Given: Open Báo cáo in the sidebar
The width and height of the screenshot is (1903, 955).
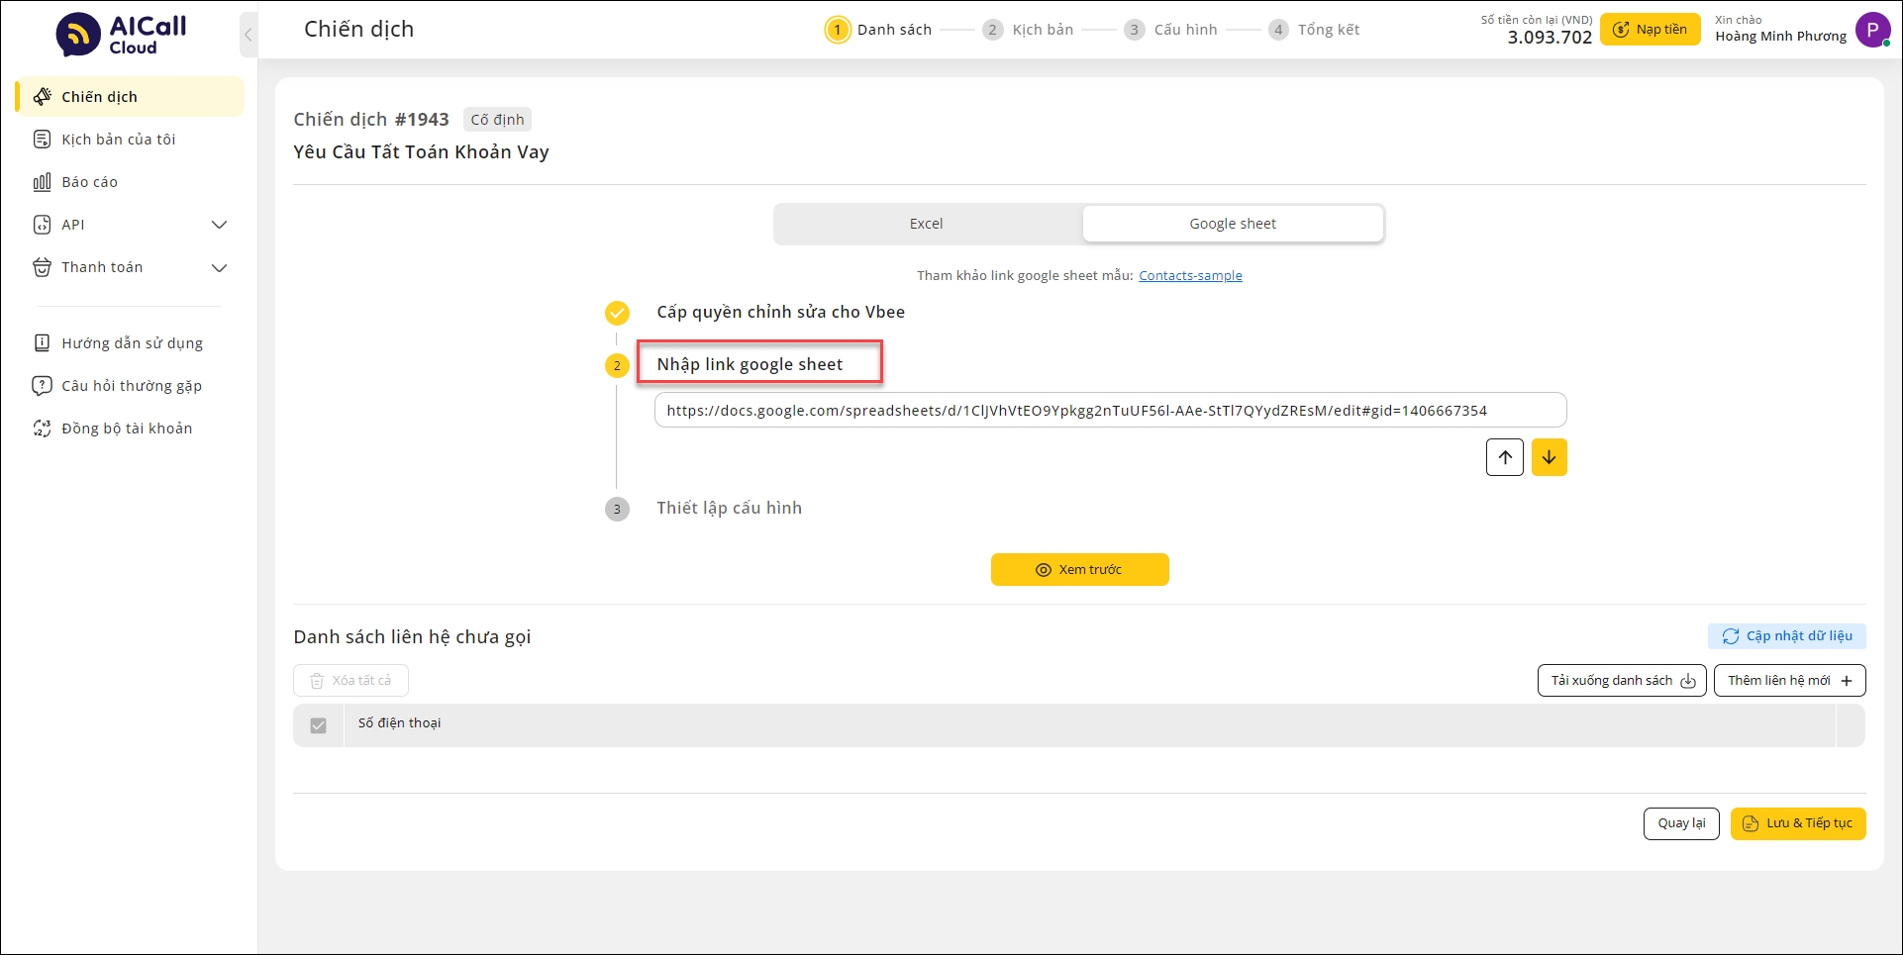Looking at the screenshot, I should (89, 182).
